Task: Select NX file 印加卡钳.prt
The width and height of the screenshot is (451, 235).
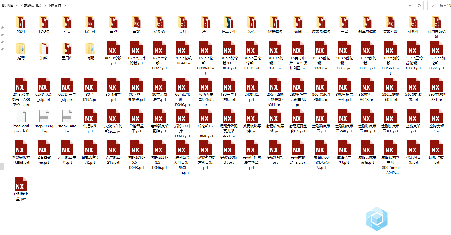Action: click(437, 153)
